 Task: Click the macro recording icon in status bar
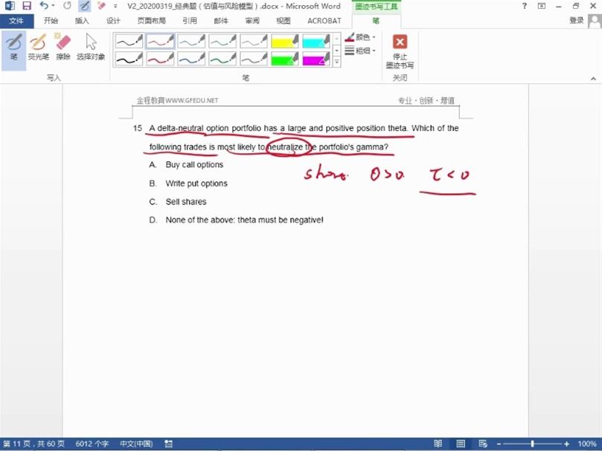pos(168,444)
